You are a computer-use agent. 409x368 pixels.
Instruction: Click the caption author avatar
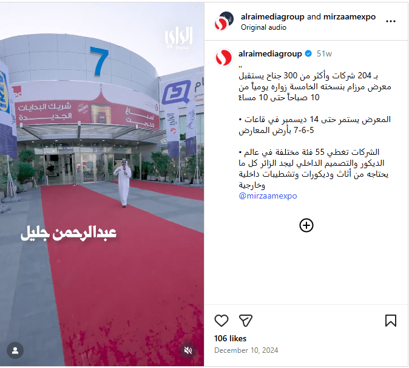point(223,58)
